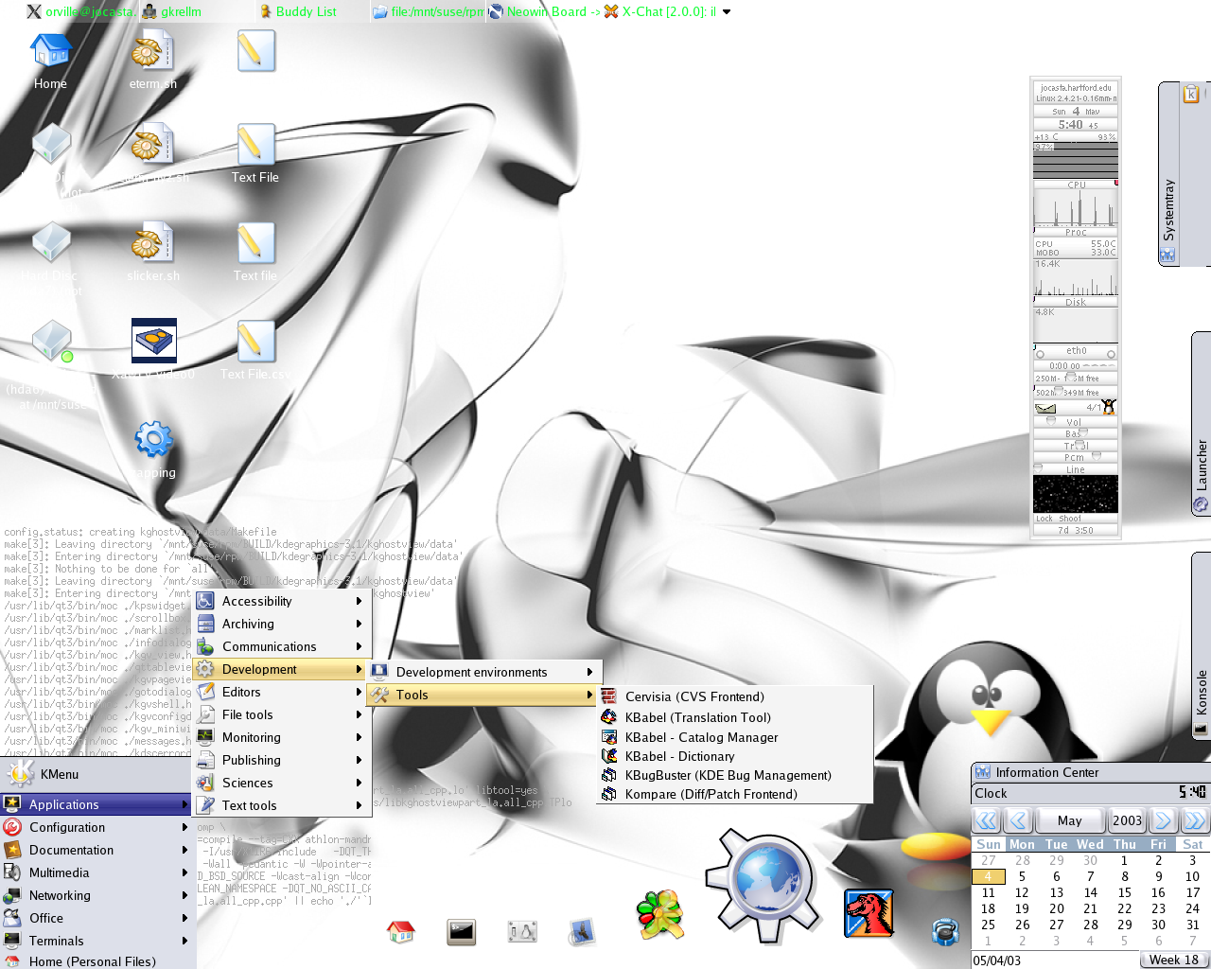Viewport: 1211px width, 969px height.
Task: Click the Information Center title icon
Action: pos(983,772)
